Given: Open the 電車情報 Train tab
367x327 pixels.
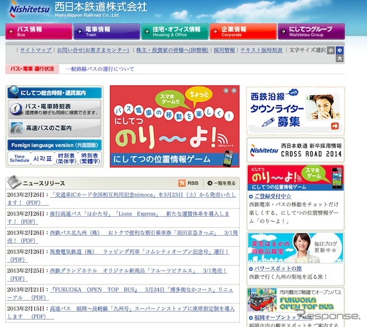Looking at the screenshot, I should point(107,32).
